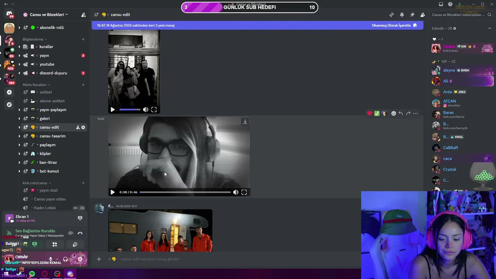The image size is (496, 279).
Task: Go to the sohbet channel
Action: (53, 92)
